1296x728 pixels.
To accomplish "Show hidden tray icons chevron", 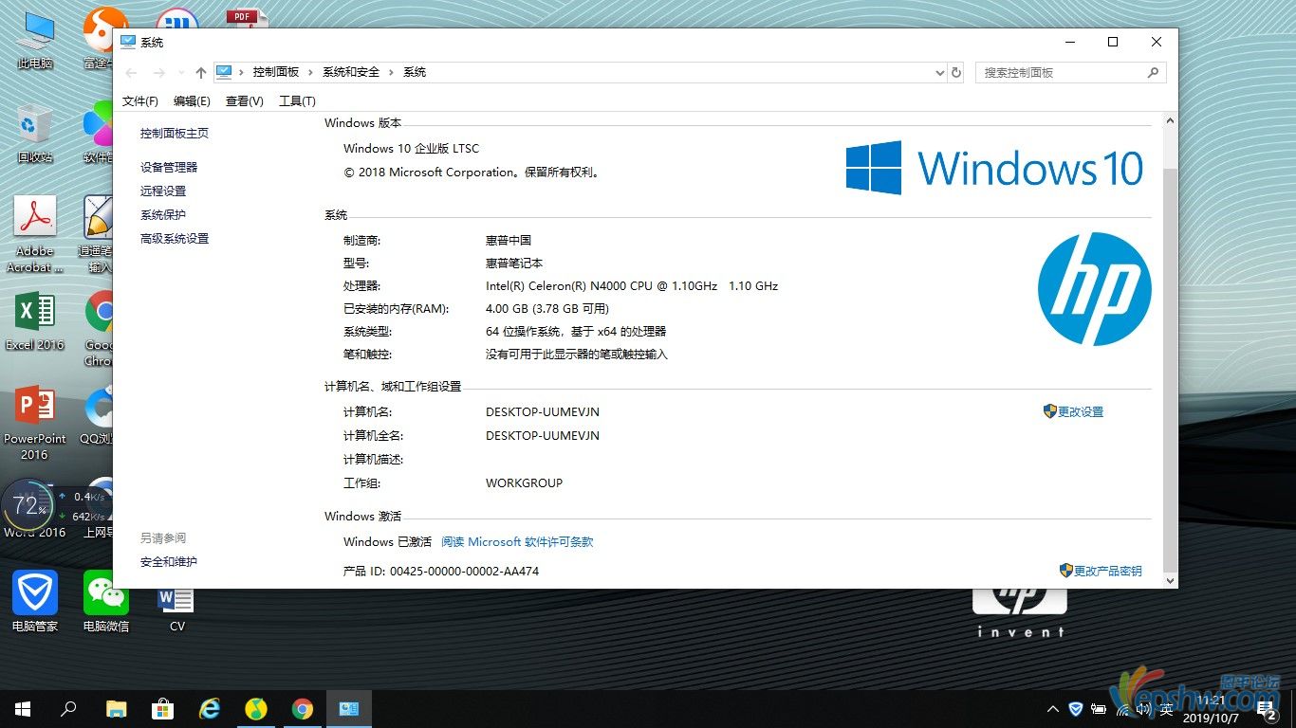I will (1053, 709).
